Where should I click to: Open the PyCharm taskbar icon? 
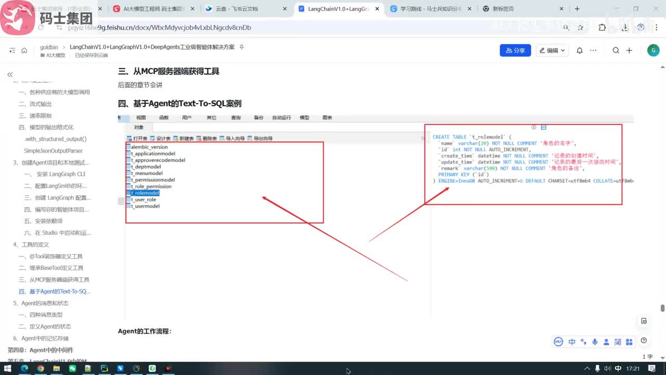coord(104,368)
